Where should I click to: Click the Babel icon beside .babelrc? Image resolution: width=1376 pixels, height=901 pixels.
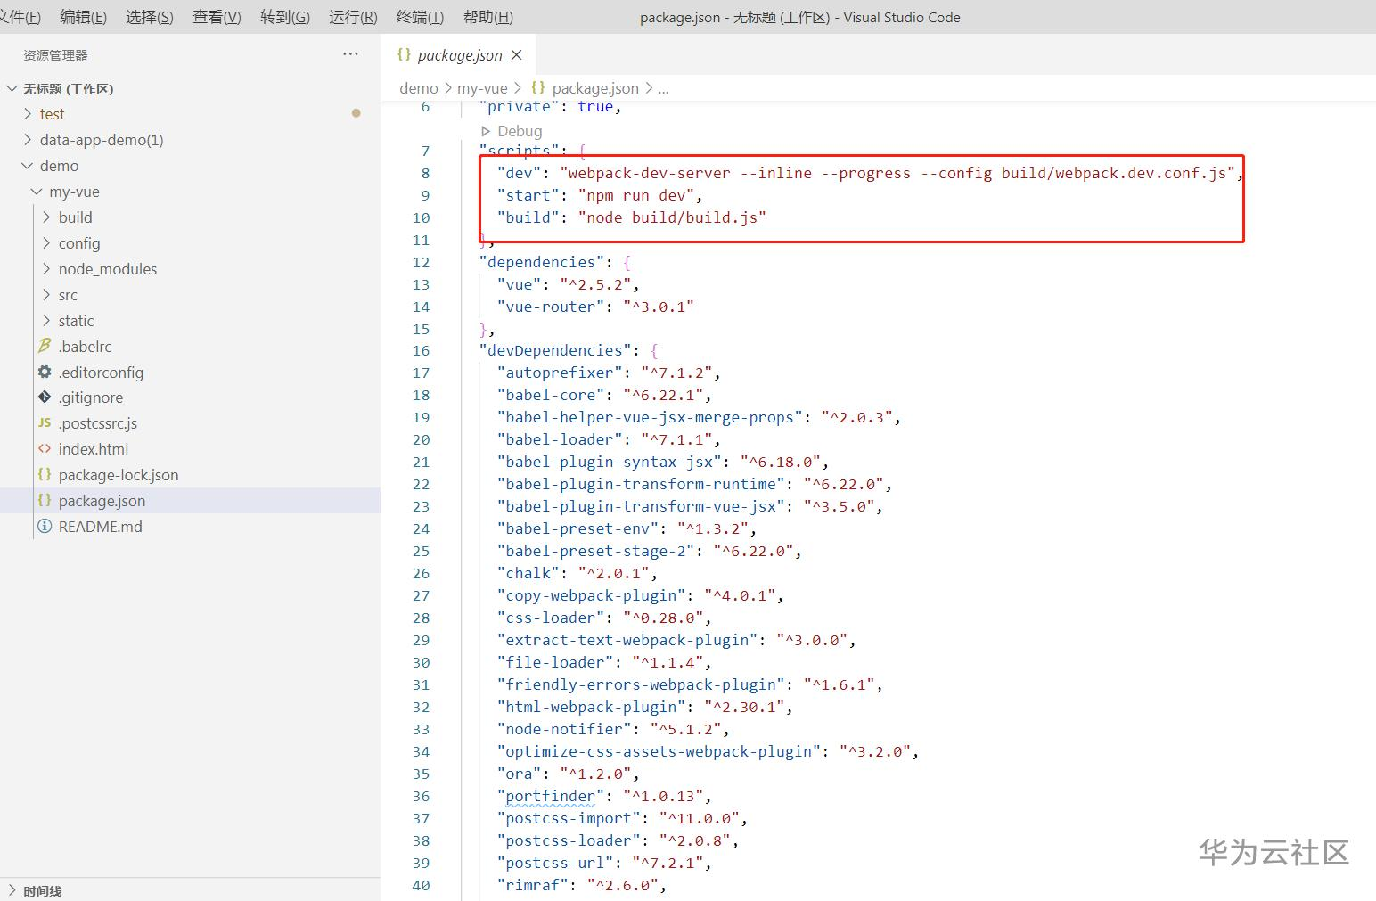click(x=45, y=346)
